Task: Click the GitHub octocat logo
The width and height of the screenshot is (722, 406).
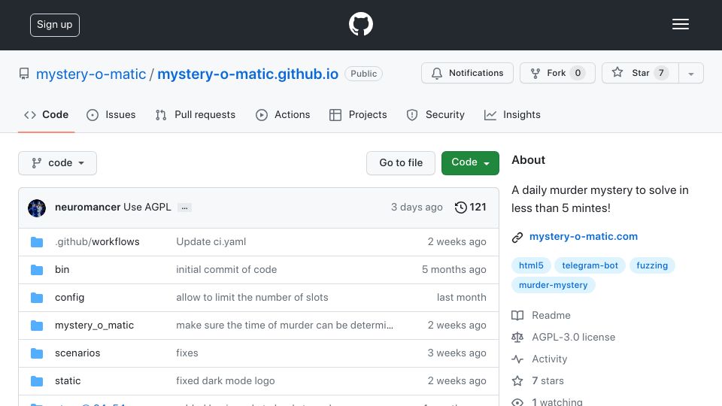Action: point(360,24)
